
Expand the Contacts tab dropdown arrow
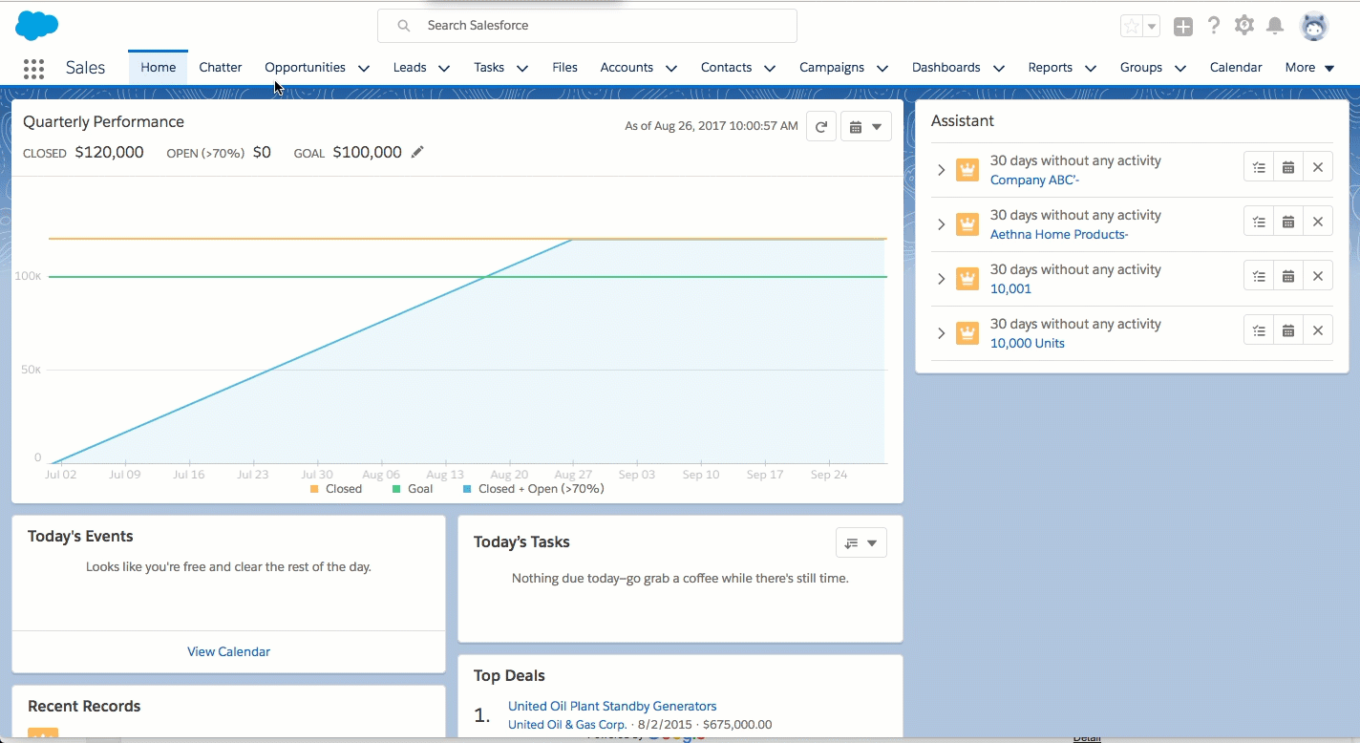(x=770, y=69)
